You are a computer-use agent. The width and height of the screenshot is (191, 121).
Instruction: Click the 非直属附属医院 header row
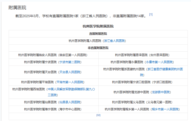click(98, 48)
